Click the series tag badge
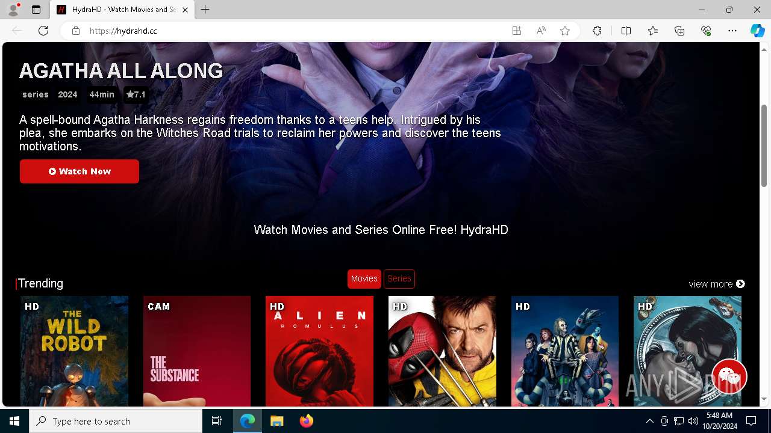This screenshot has height=433, width=771. [x=36, y=94]
